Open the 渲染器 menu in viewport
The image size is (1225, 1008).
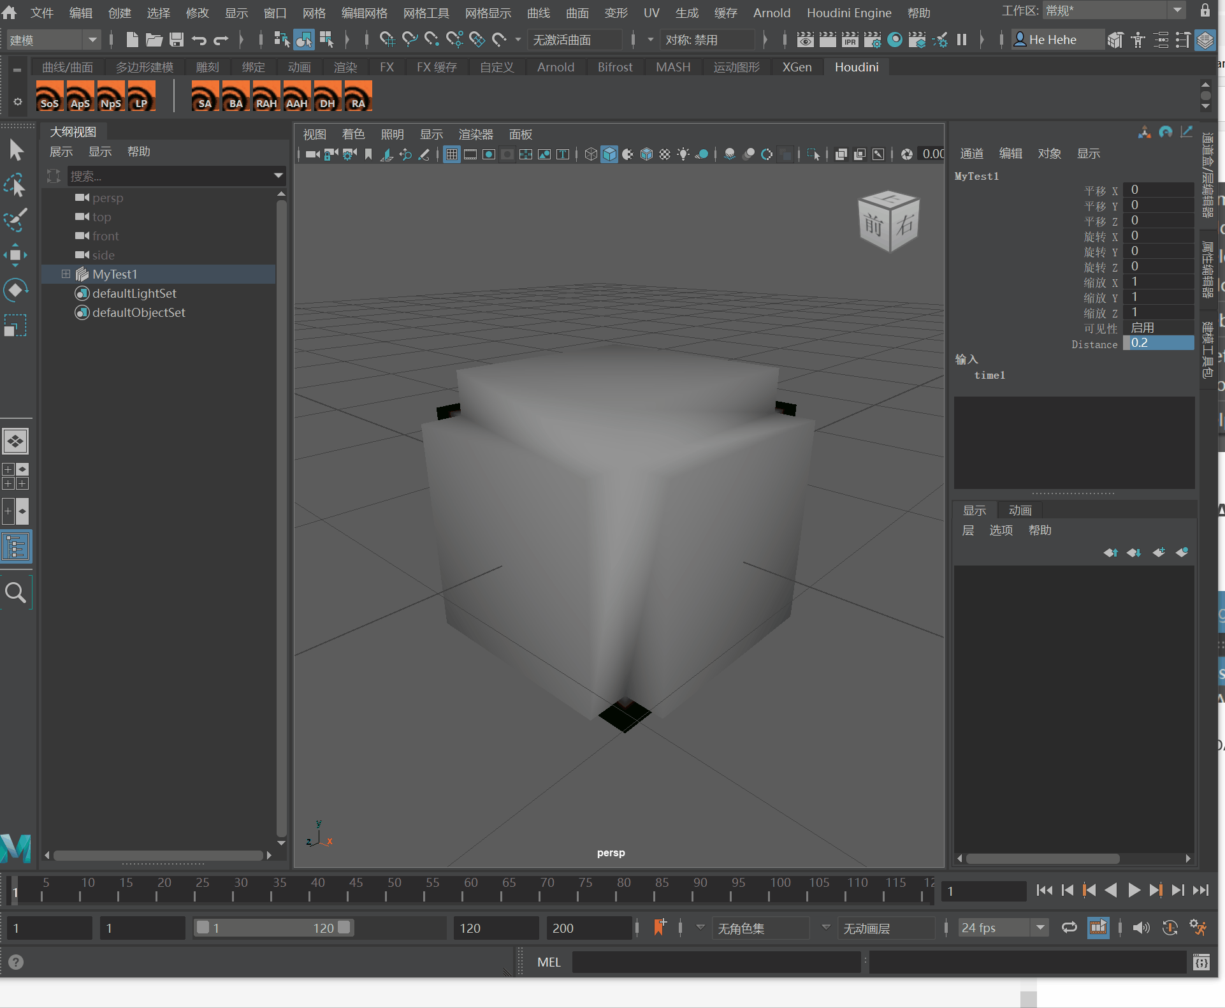475,134
